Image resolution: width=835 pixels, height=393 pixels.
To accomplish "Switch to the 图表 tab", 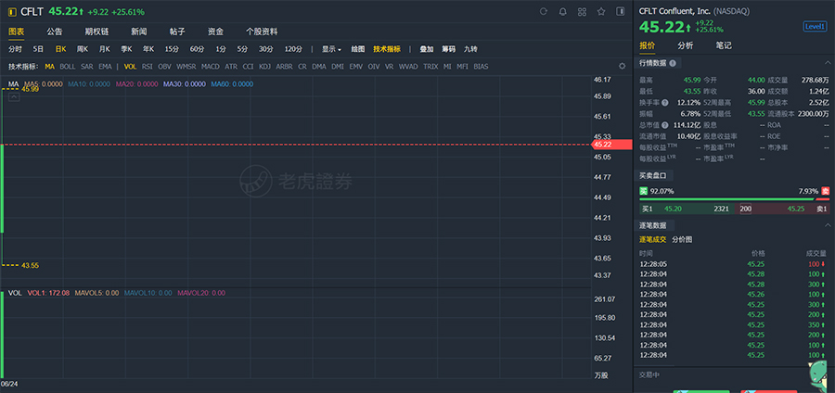I will click(16, 32).
